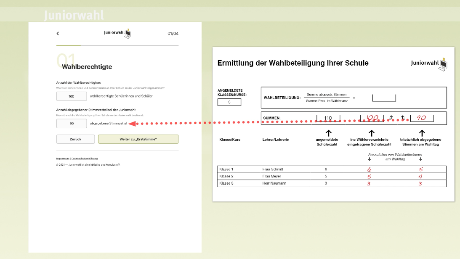460x259 pixels.
Task: Click the empty Wahlbeteiligung result box
Action: (x=384, y=98)
